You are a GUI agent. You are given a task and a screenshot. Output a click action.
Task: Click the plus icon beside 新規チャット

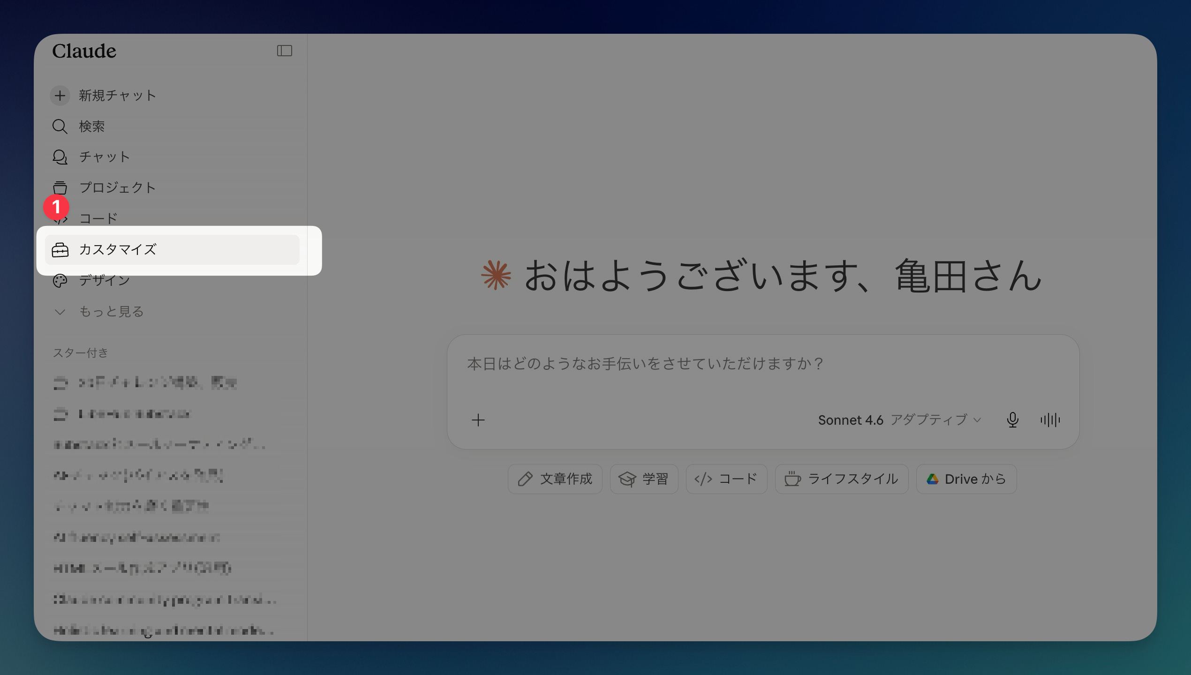tap(60, 96)
